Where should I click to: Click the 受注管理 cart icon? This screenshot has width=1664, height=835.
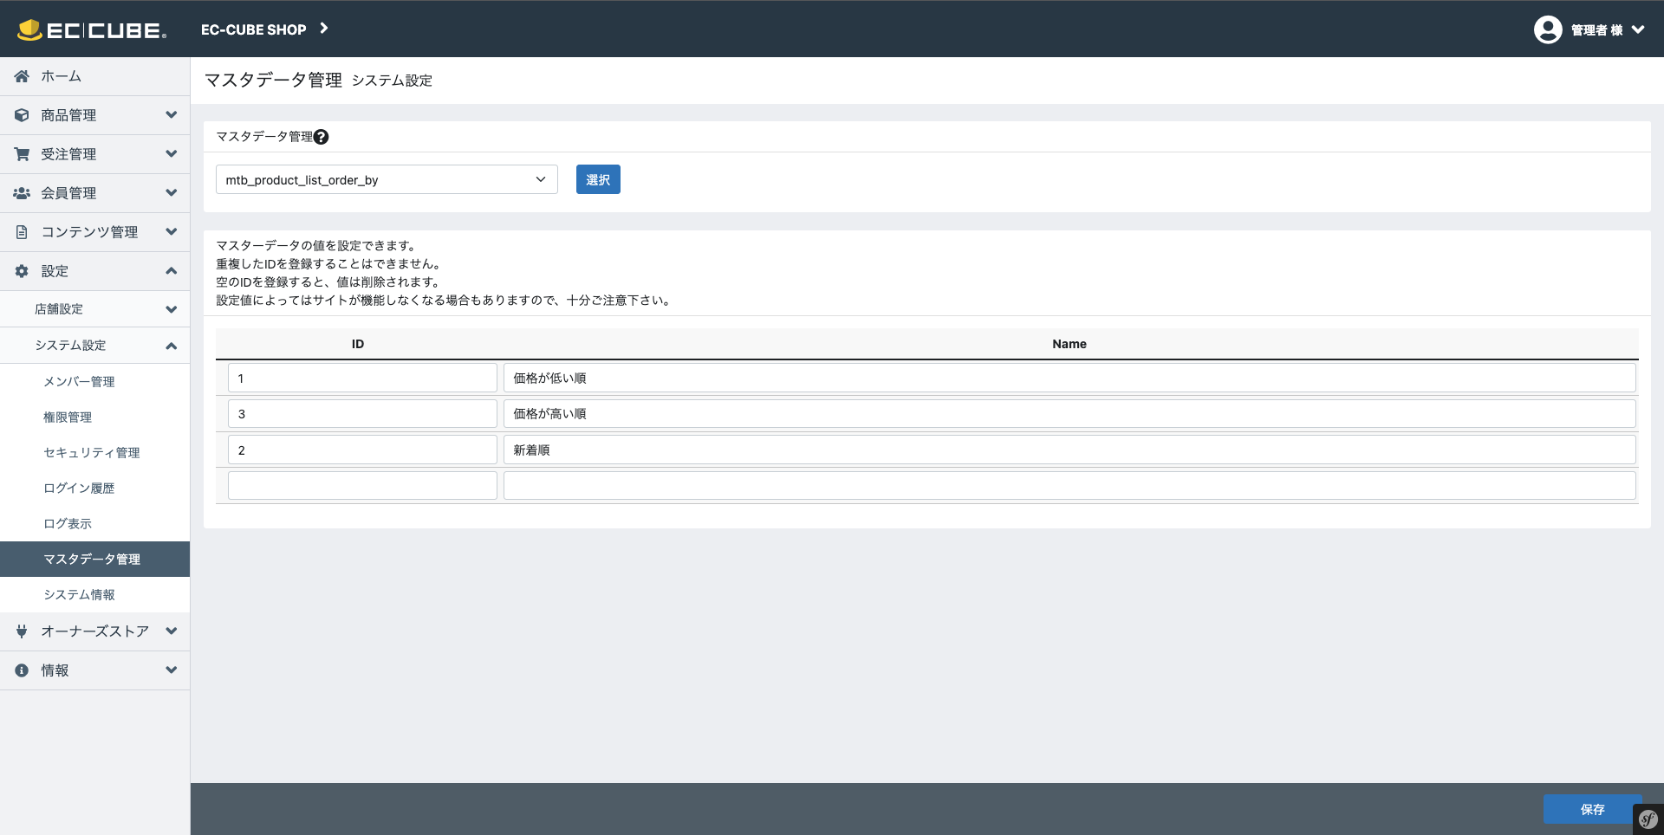pos(22,154)
